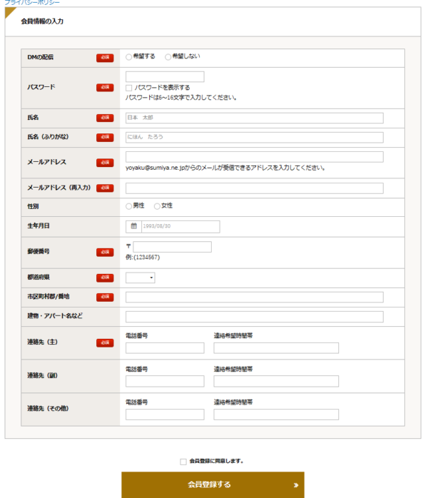The height and width of the screenshot is (498, 428).
Task: Select the 男性 gender radio button
Action: point(128,206)
